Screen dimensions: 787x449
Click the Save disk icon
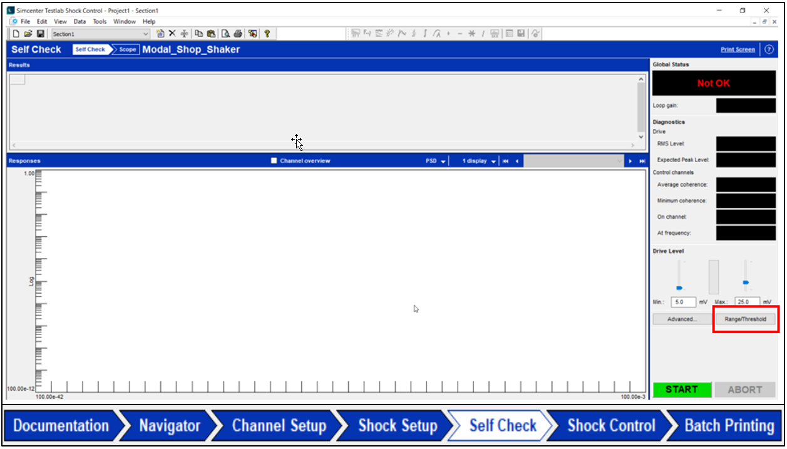tap(41, 34)
